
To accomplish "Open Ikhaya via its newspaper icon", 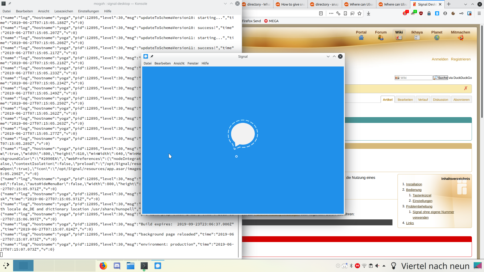I will pos(417,38).
